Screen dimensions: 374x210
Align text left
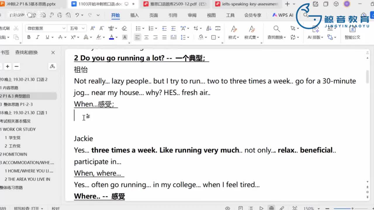(137, 37)
